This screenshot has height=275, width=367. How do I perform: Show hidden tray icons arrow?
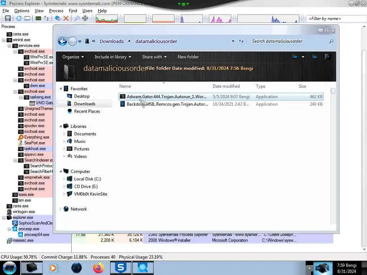309,268
